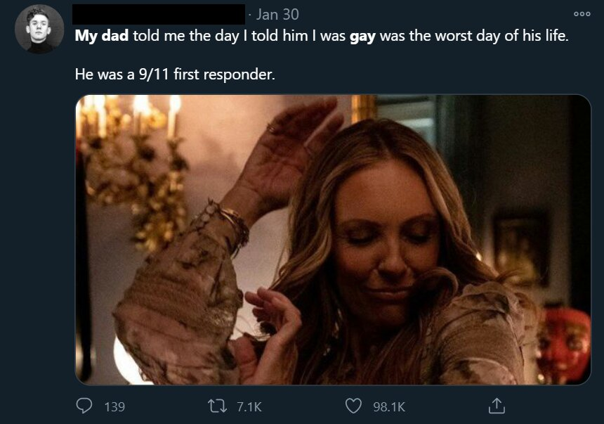Image resolution: width=604 pixels, height=424 pixels.
Task: Click the retweet arrows icon
Action: [x=218, y=406]
